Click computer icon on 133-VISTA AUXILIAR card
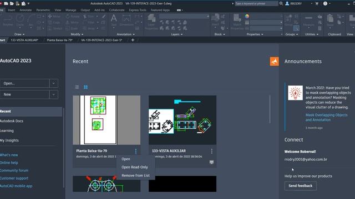This screenshot has height=199, width=355. 211,162
